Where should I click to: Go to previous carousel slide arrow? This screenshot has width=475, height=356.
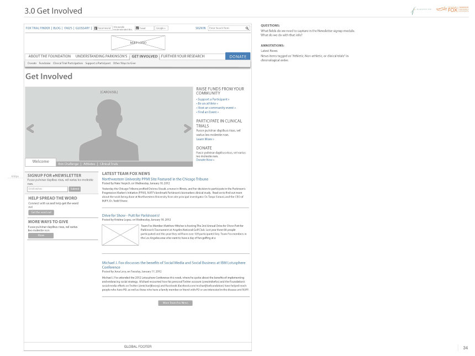(x=30, y=129)
